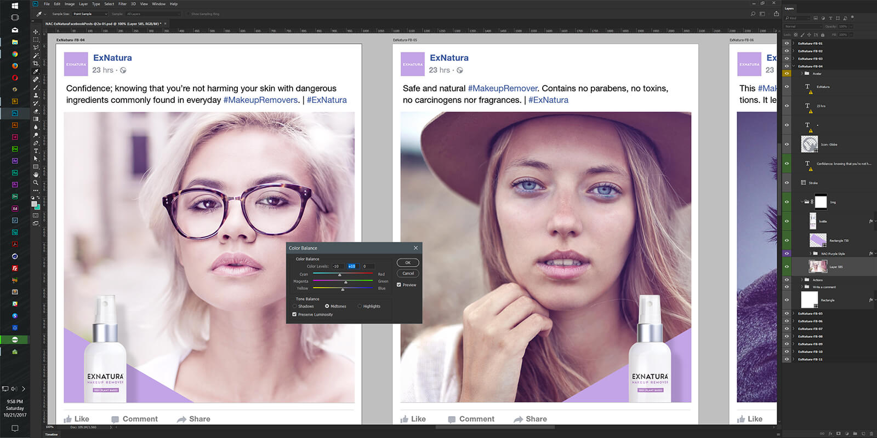Select the Zoom tool in toolbar
The height and width of the screenshot is (438, 877).
pyautogui.click(x=36, y=182)
